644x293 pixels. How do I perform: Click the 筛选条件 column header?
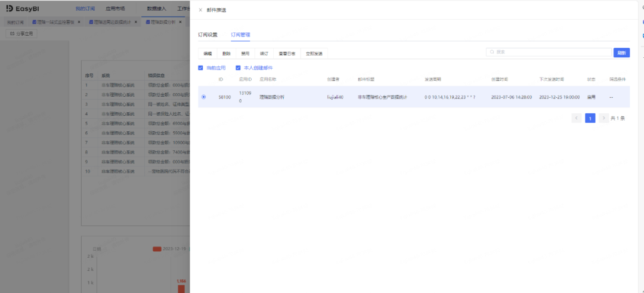tap(617, 79)
